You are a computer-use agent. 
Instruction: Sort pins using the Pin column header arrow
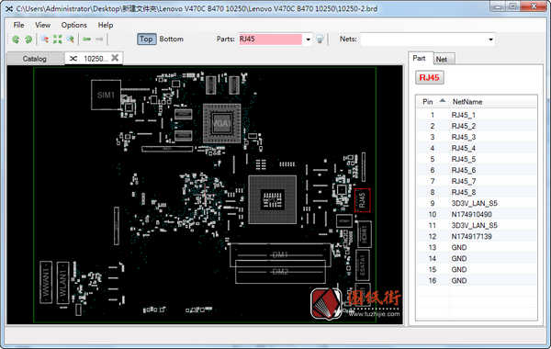point(443,101)
